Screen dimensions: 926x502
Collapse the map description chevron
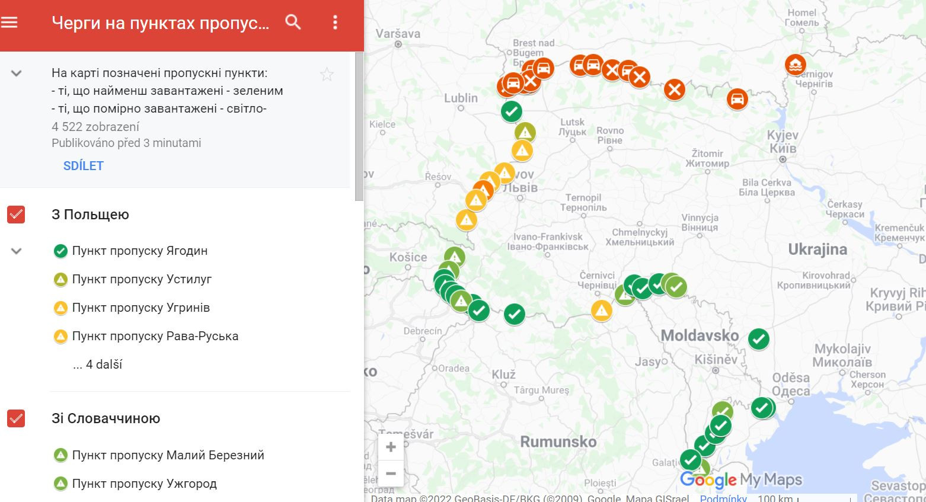click(17, 73)
